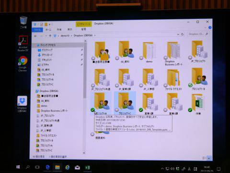This screenshot has width=230, height=173.
Task: Open Excel from the taskbar
Action: pos(87,167)
